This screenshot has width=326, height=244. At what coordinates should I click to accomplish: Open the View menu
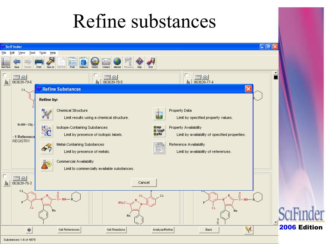point(22,53)
